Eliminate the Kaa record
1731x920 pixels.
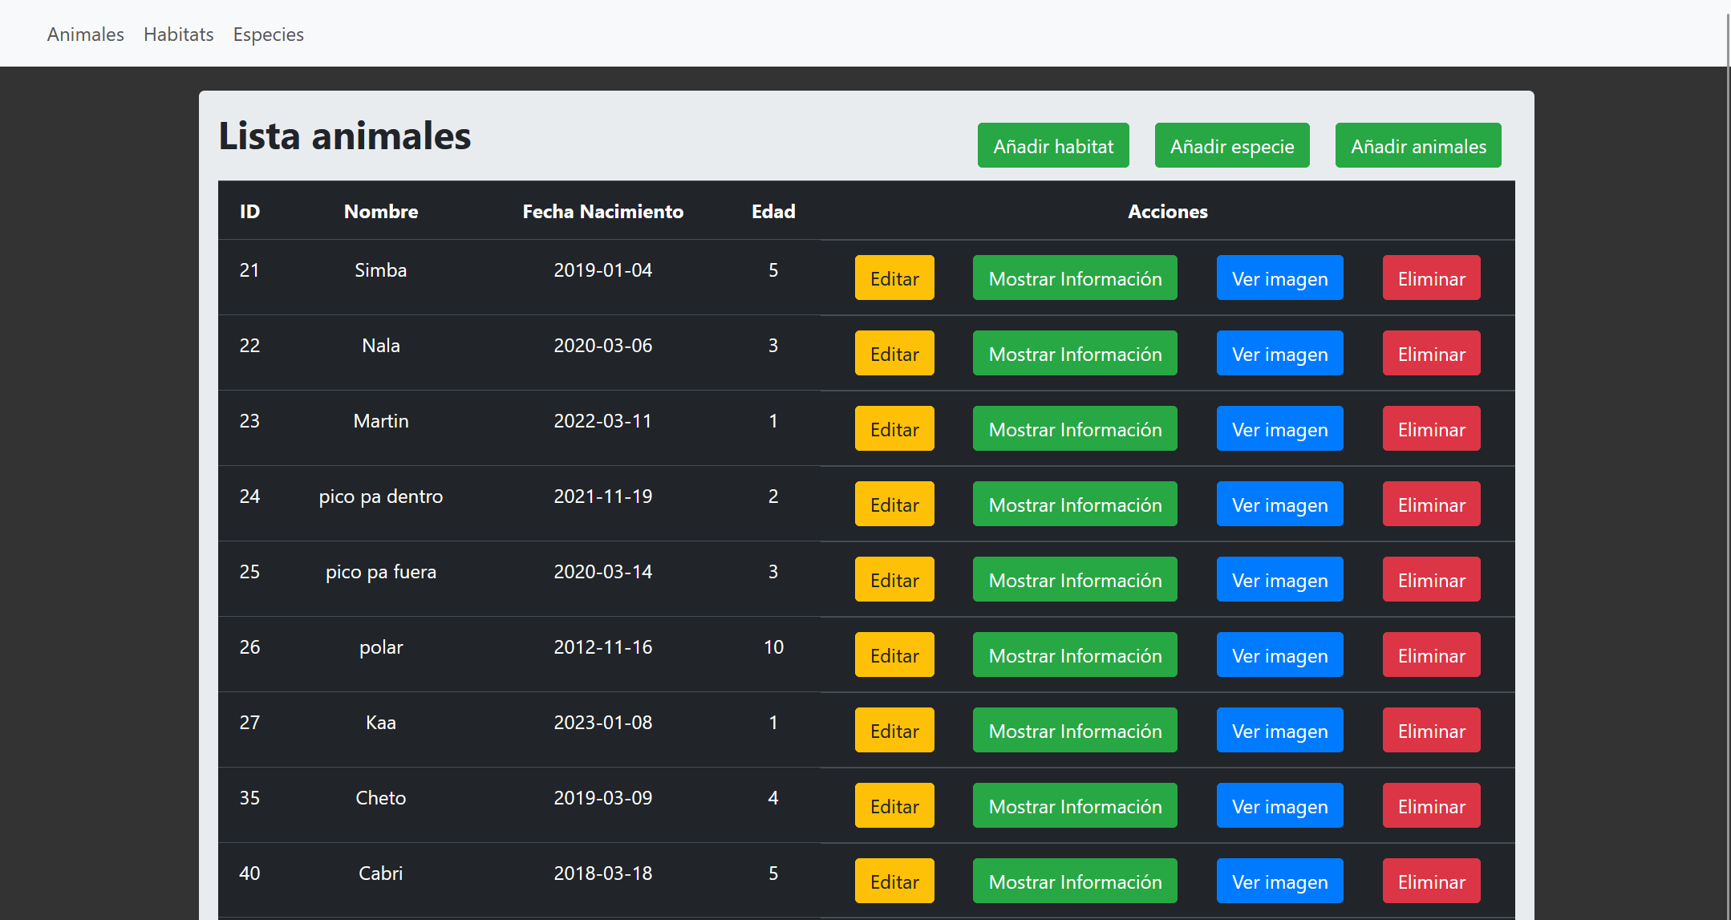(1430, 731)
